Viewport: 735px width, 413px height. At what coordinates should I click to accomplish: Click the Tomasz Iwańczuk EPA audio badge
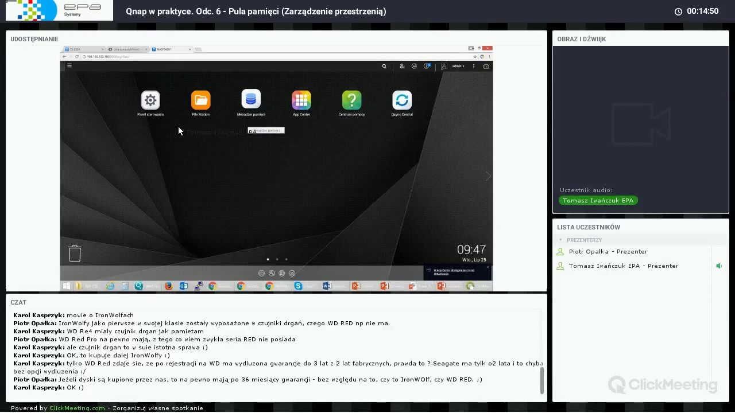point(598,201)
